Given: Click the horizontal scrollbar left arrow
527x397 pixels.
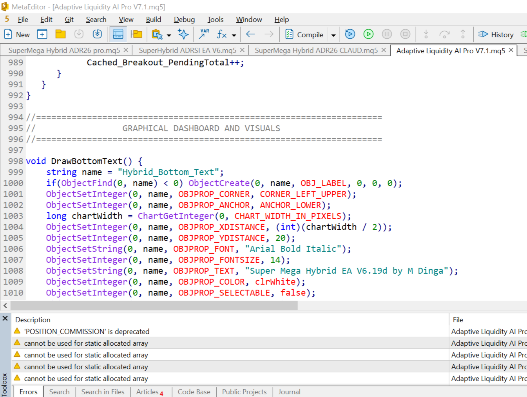Looking at the screenshot, I should pos(5,305).
